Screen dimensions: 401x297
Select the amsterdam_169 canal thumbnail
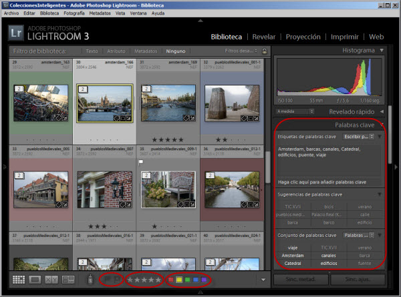tap(168, 103)
